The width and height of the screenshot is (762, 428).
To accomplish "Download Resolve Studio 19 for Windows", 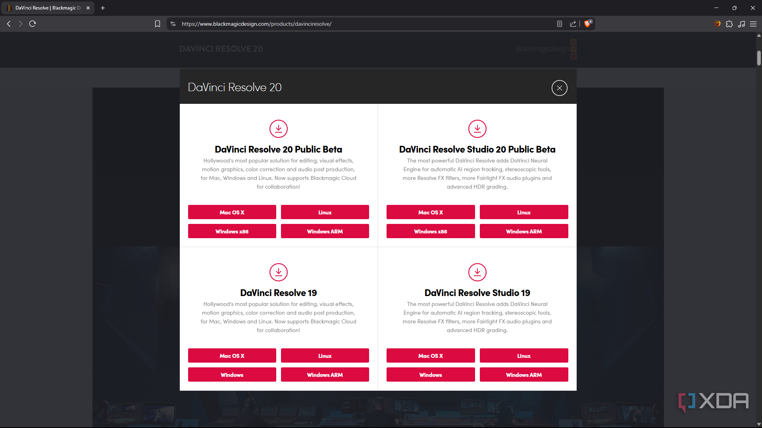I will pos(431,374).
